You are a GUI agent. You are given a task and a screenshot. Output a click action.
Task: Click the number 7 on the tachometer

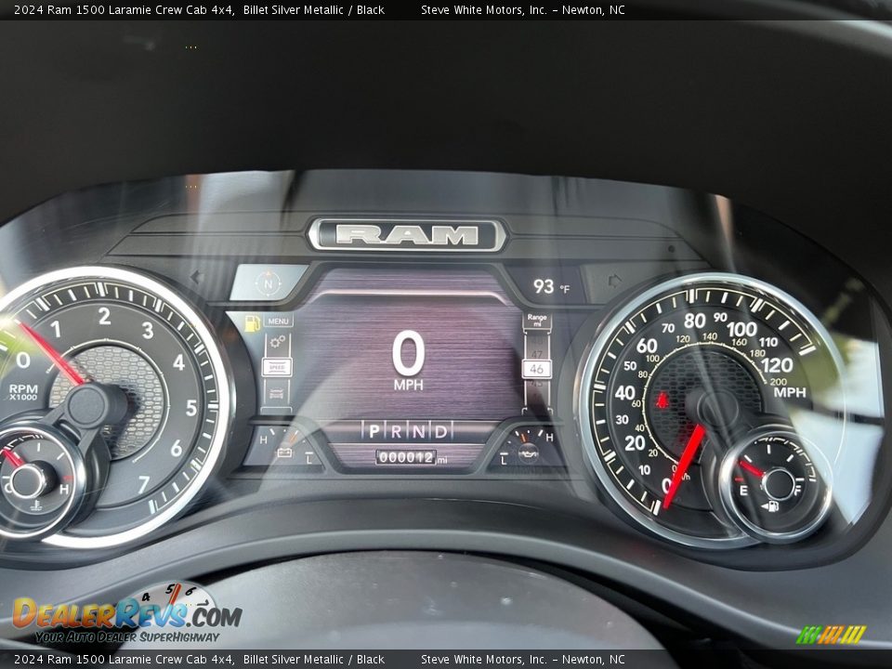click(143, 485)
